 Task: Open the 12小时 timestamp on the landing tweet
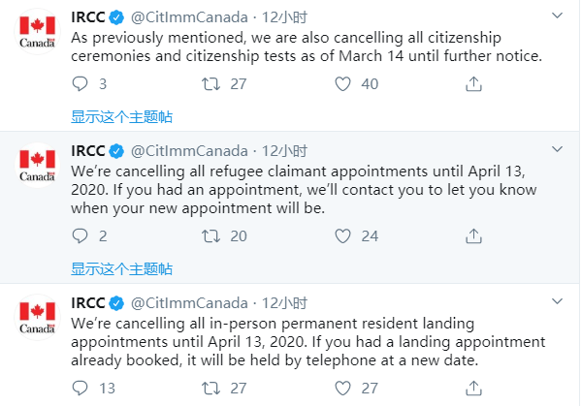[x=286, y=302]
